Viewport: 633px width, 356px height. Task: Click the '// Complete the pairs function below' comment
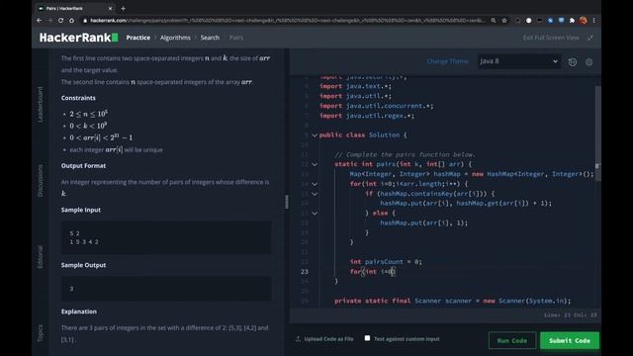405,154
